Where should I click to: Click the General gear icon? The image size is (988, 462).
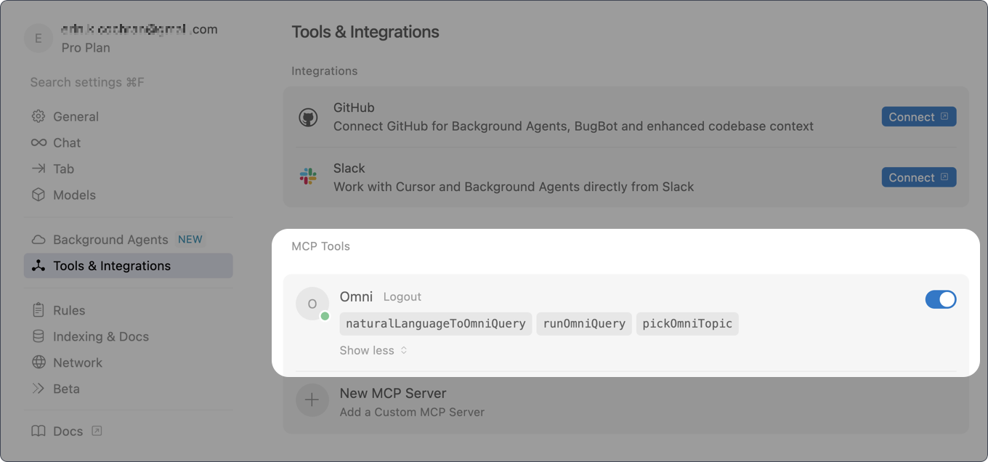39,116
